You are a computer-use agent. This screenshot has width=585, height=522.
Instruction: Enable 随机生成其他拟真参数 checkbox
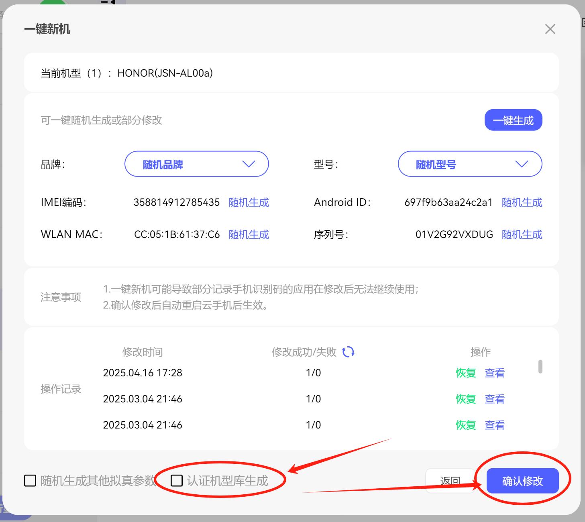(30, 480)
